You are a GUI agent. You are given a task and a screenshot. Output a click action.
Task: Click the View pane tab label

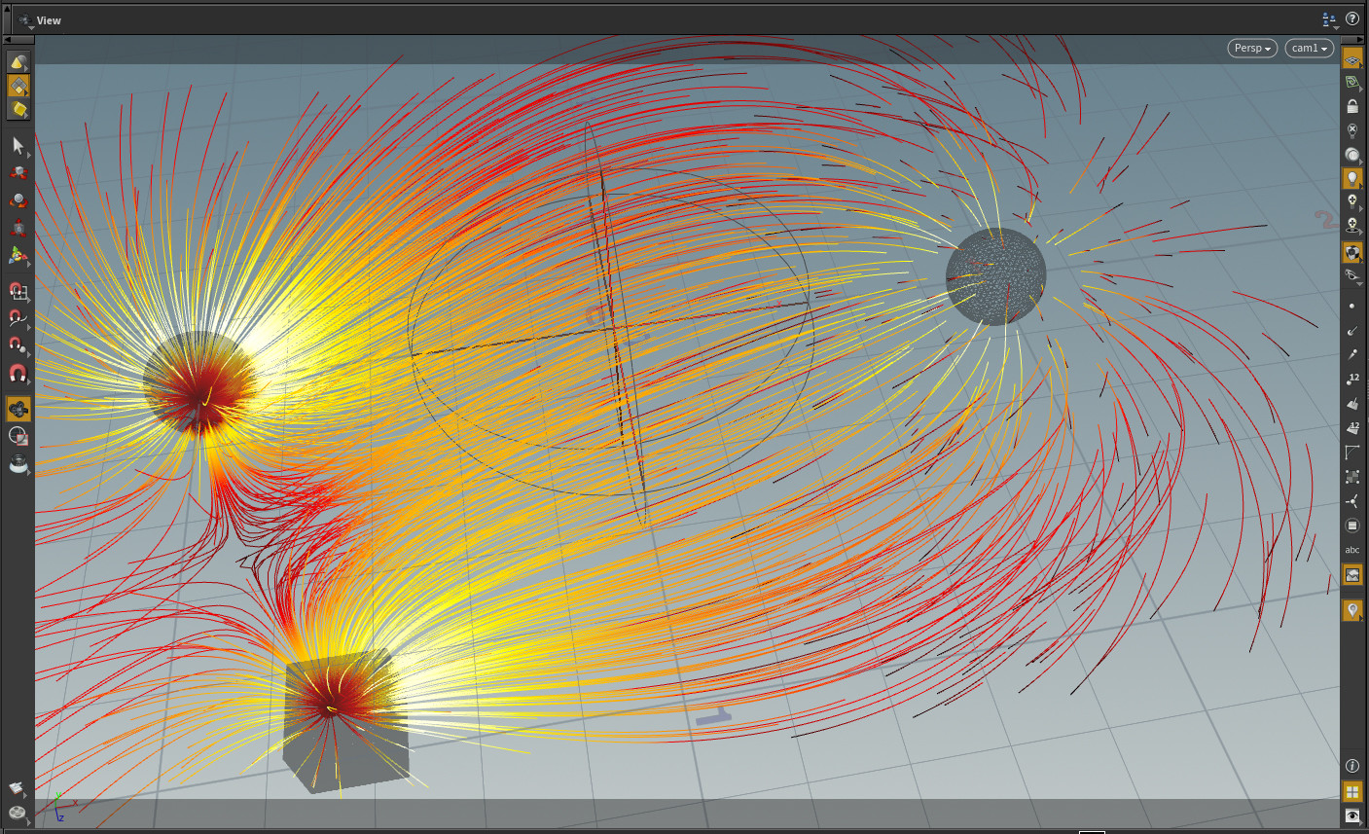pyautogui.click(x=48, y=19)
